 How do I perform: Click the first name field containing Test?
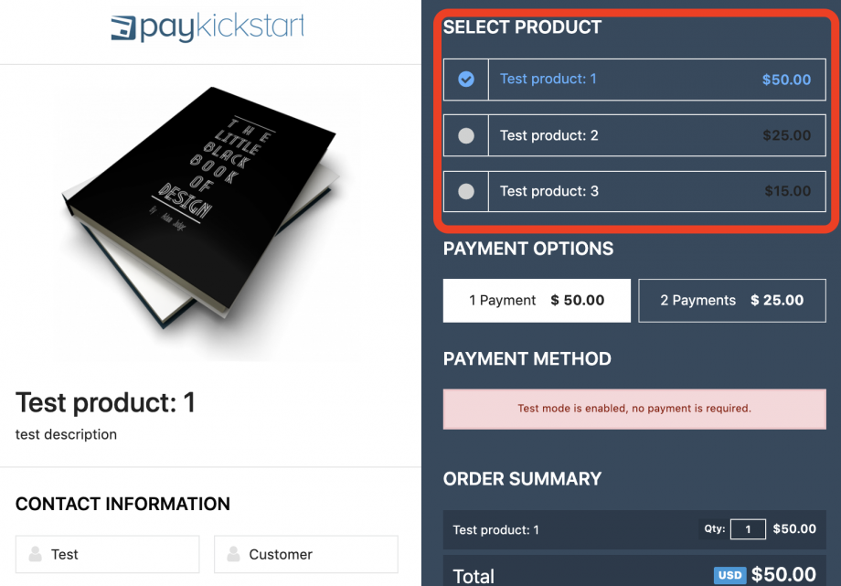pyautogui.click(x=107, y=554)
